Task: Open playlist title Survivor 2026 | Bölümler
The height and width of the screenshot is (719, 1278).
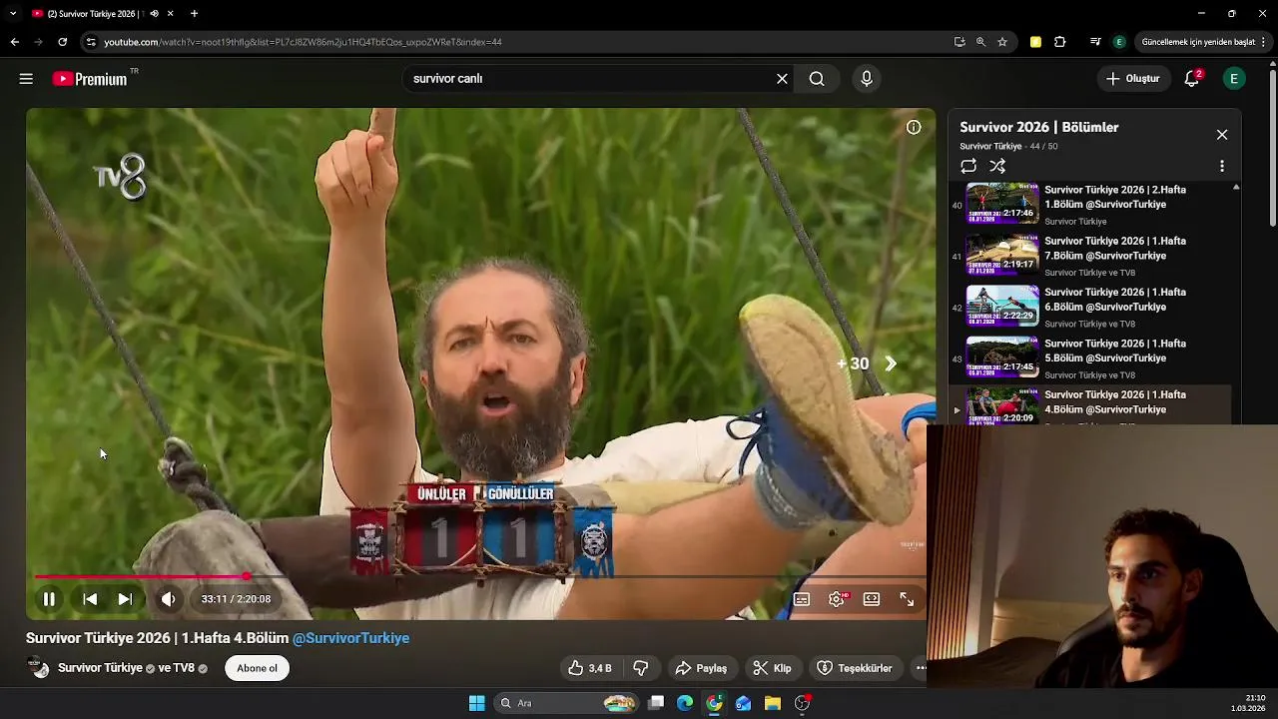Action: click(1039, 127)
